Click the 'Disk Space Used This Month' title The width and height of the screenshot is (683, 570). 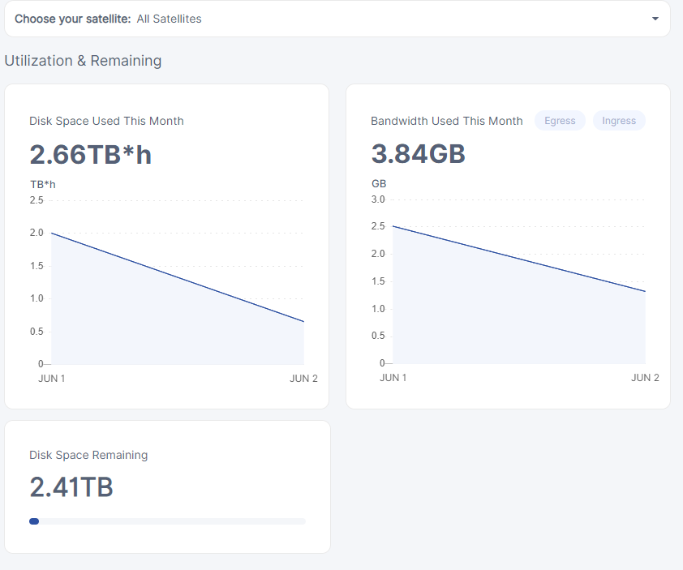pyautogui.click(x=106, y=121)
